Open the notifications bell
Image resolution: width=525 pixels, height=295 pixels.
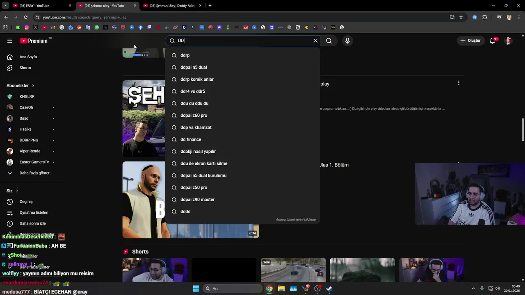click(493, 41)
